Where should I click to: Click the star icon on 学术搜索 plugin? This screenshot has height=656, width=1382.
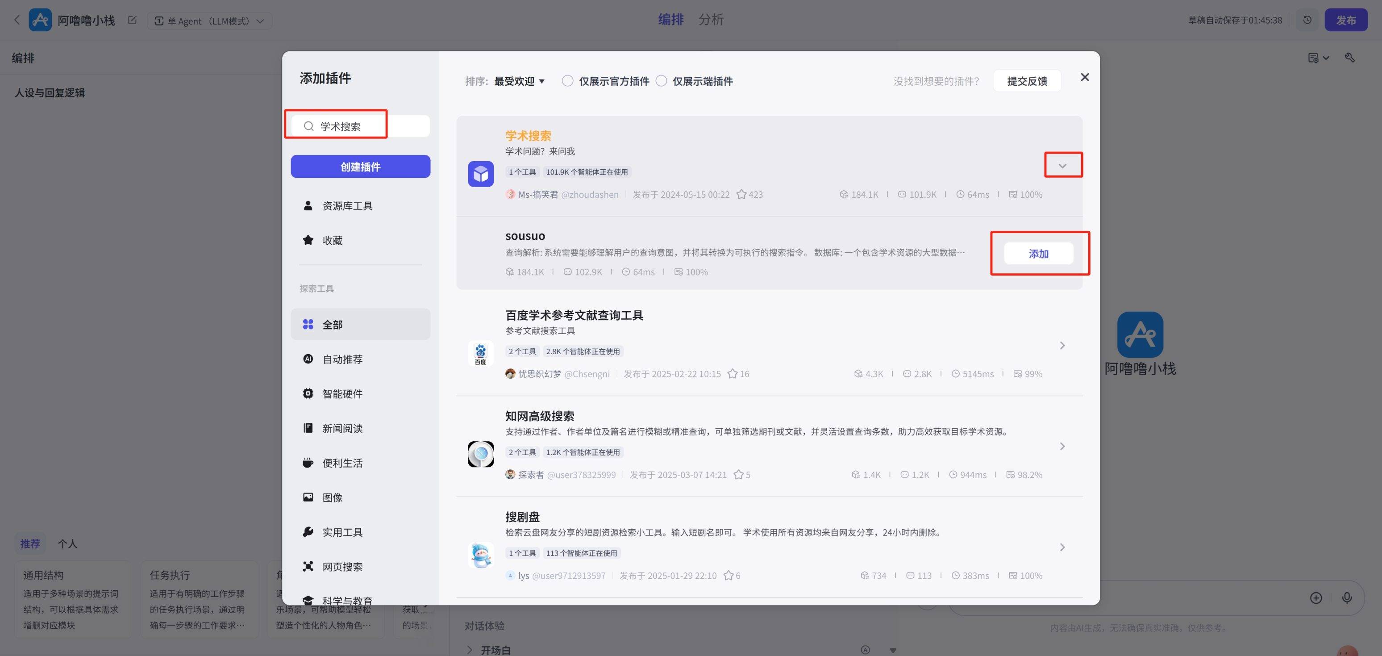741,194
